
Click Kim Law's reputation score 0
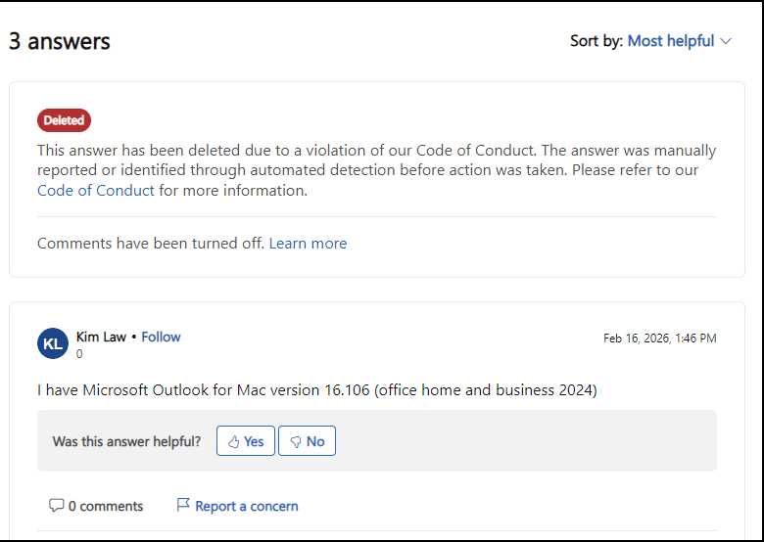tap(79, 354)
